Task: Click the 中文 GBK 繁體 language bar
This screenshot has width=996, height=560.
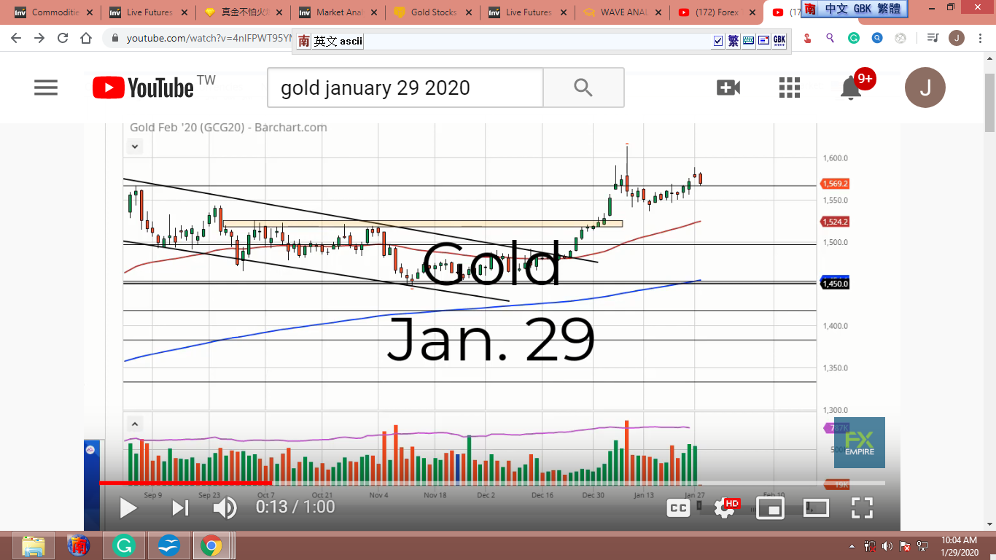Action: [x=855, y=9]
